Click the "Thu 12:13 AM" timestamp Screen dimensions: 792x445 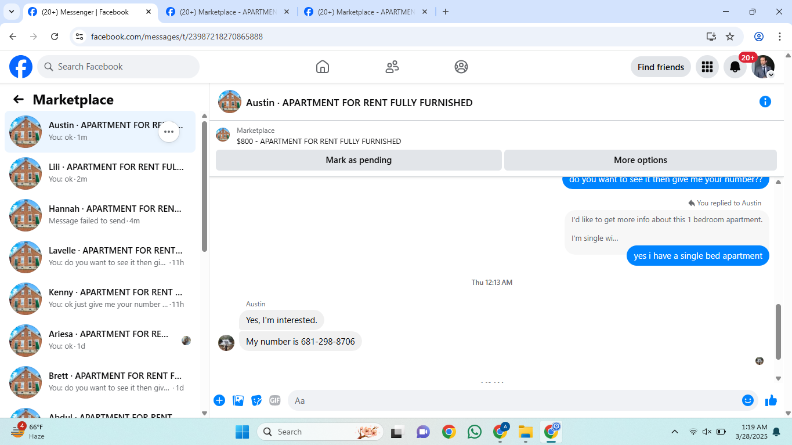point(492,283)
